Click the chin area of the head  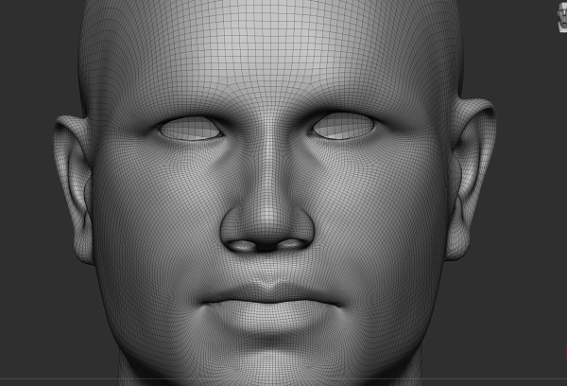pyautogui.click(x=269, y=358)
